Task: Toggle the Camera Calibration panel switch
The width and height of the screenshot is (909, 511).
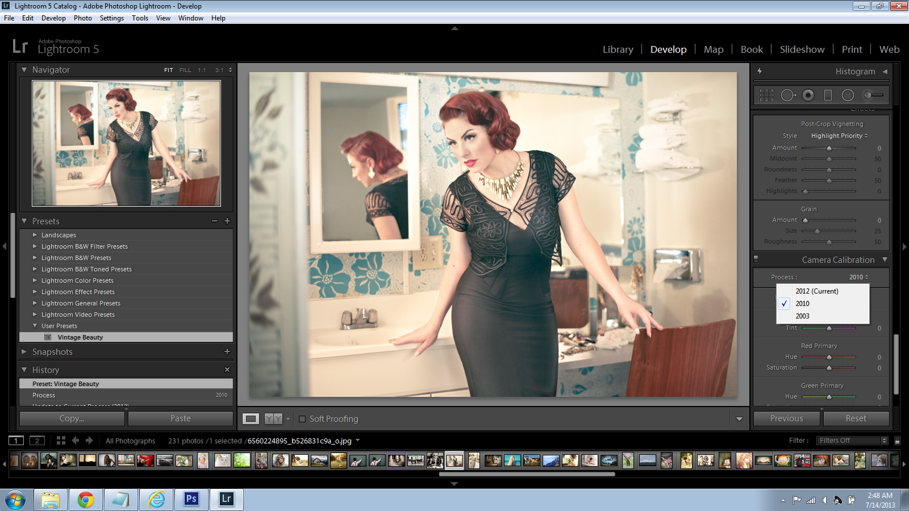Action: tap(756, 259)
